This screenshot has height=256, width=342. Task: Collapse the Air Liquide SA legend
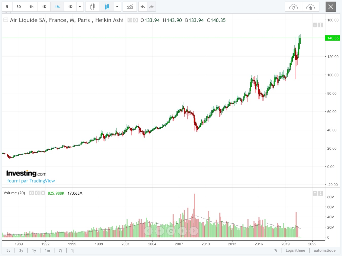point(6,20)
